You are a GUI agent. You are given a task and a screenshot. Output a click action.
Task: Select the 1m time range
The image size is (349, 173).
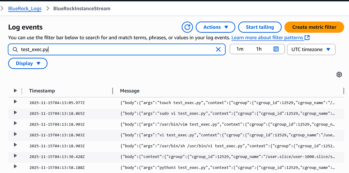tap(240, 49)
